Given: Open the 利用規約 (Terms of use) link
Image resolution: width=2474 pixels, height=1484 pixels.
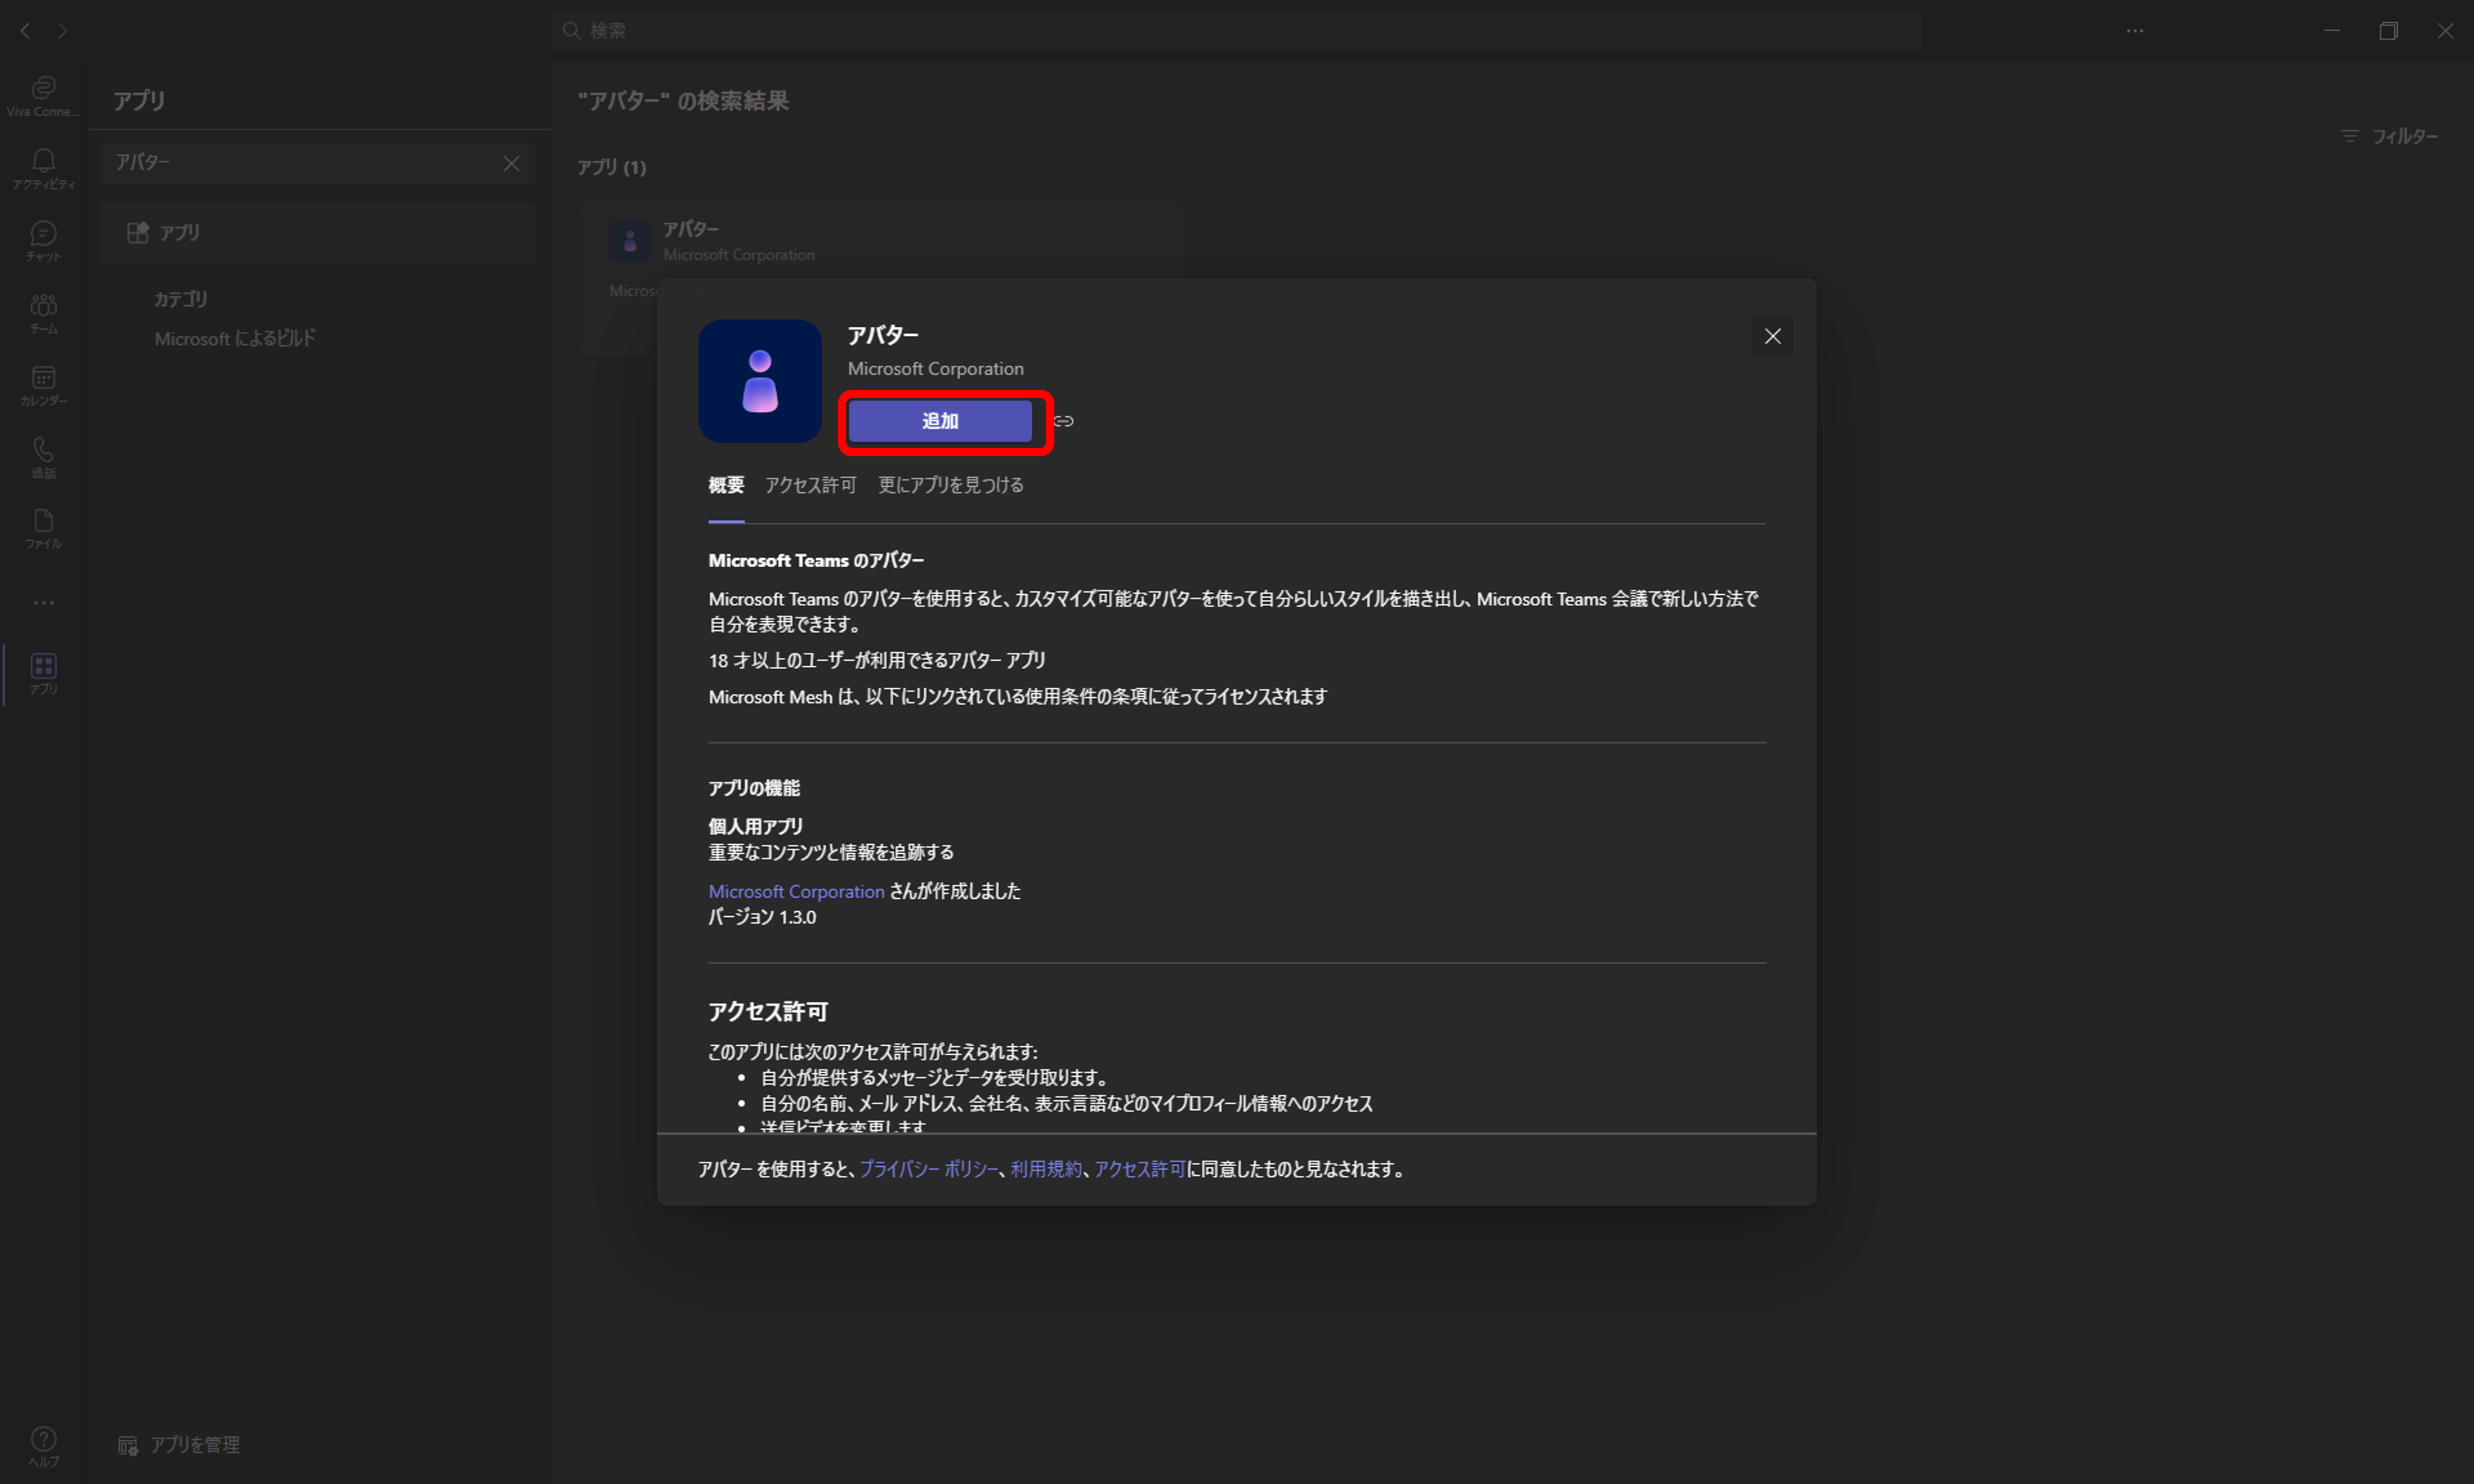Looking at the screenshot, I should pos(1046,1169).
